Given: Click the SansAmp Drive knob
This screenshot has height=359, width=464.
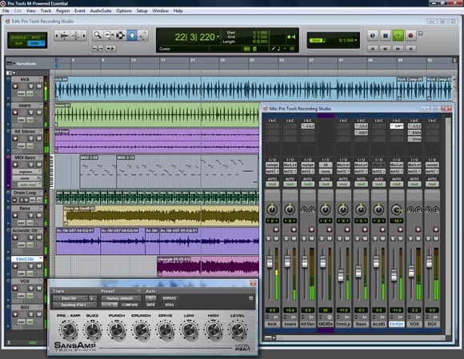Looking at the screenshot, I should pos(165,330).
